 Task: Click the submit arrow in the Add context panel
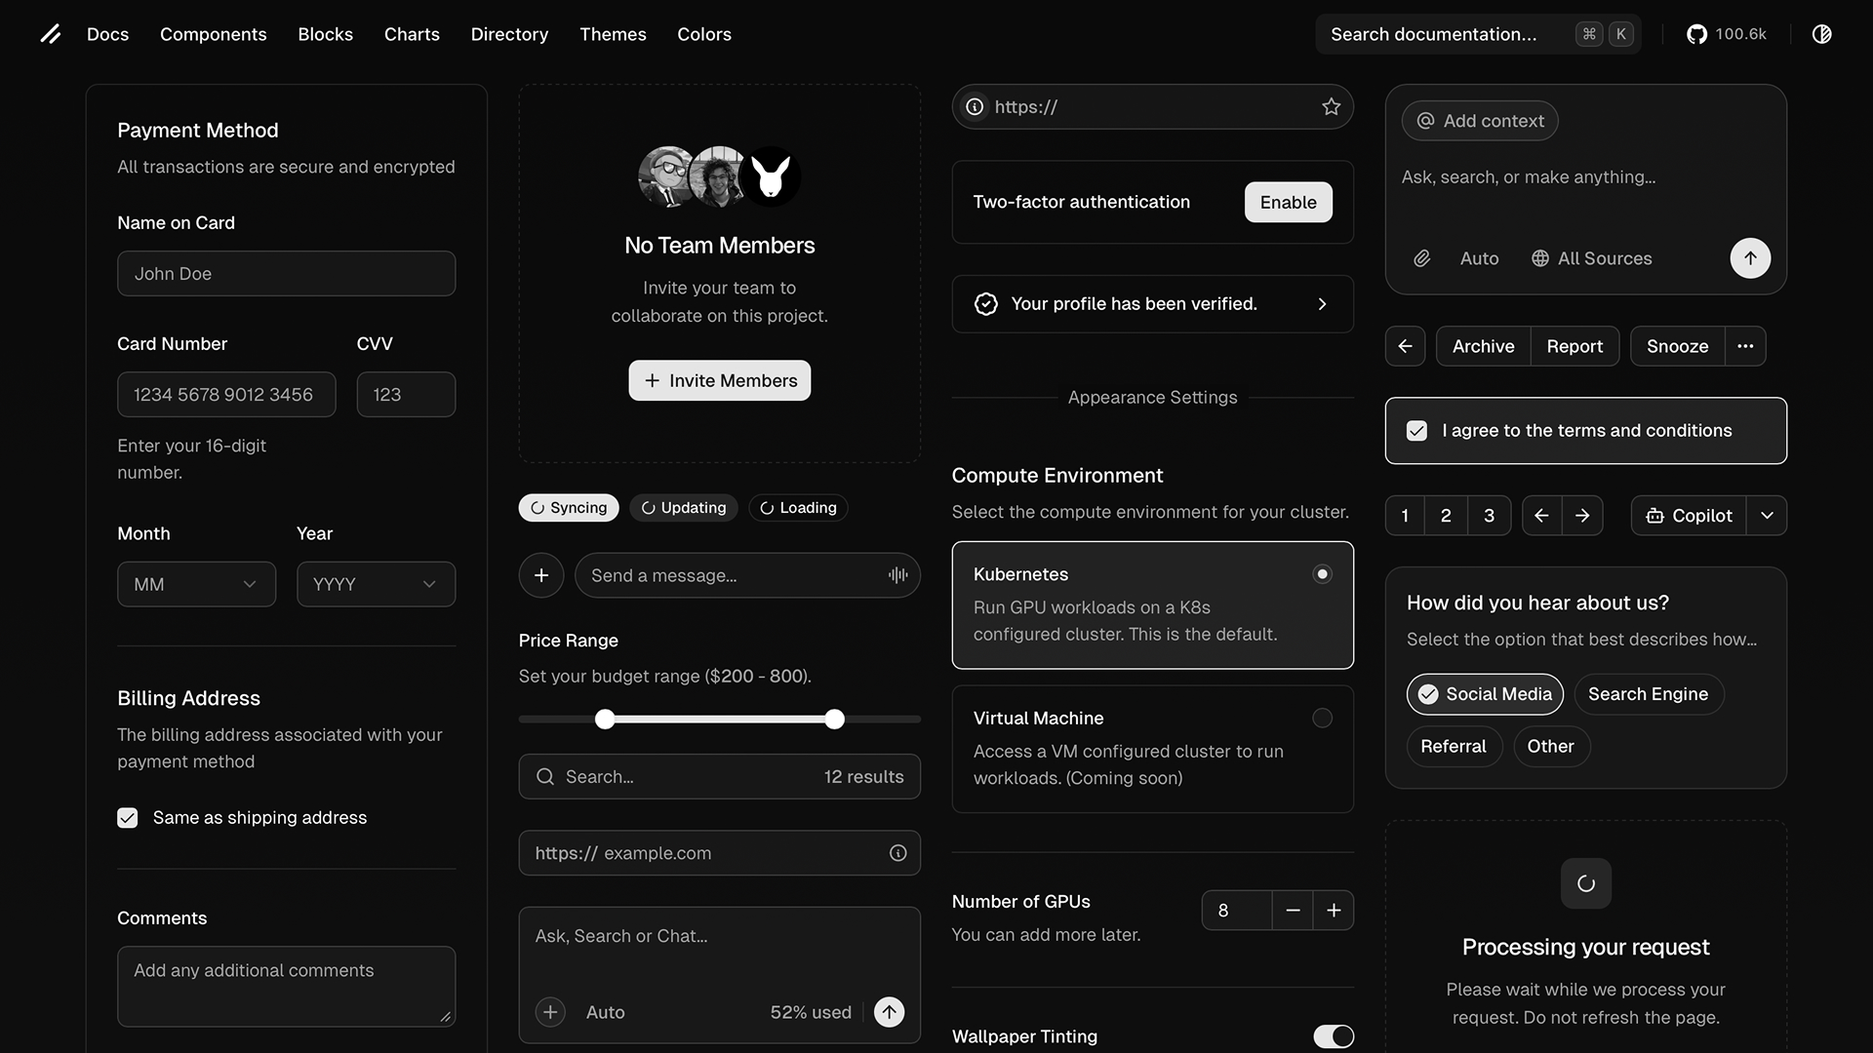[1749, 257]
